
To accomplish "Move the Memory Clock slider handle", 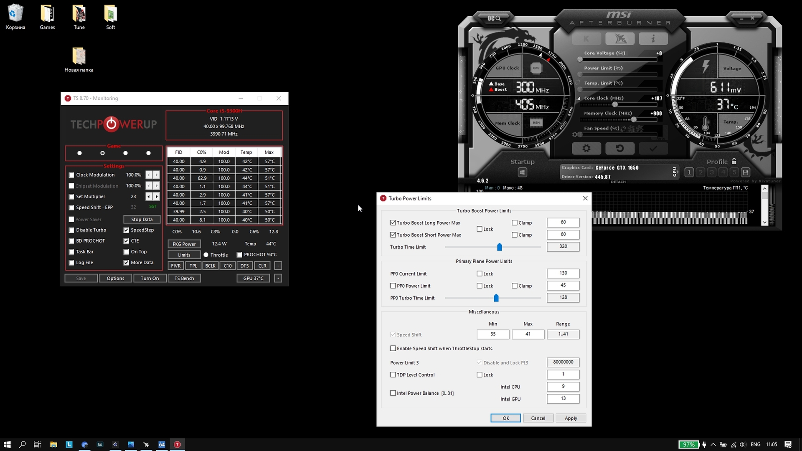I will [x=634, y=119].
